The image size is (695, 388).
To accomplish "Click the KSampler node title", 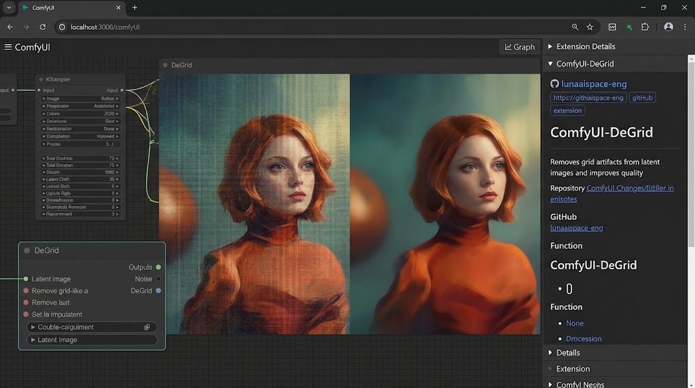I will pyautogui.click(x=58, y=79).
